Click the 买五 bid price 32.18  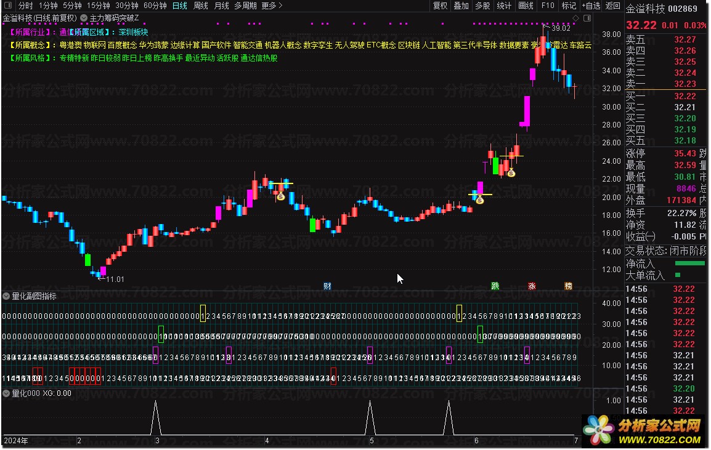(x=685, y=140)
